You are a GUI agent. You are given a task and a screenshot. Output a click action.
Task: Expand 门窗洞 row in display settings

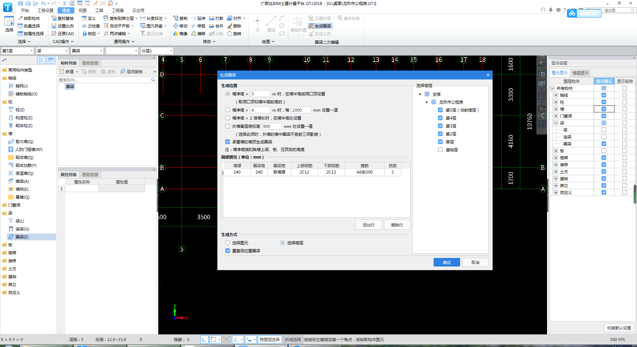(556, 116)
